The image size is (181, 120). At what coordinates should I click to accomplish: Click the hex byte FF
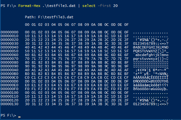pyautogui.click(x=126, y=89)
